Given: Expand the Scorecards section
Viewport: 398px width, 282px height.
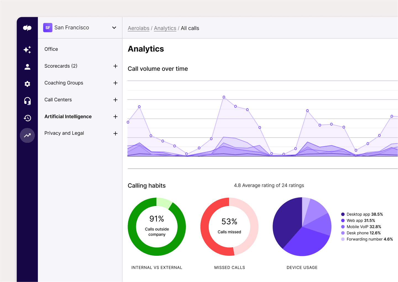Looking at the screenshot, I should coord(115,66).
